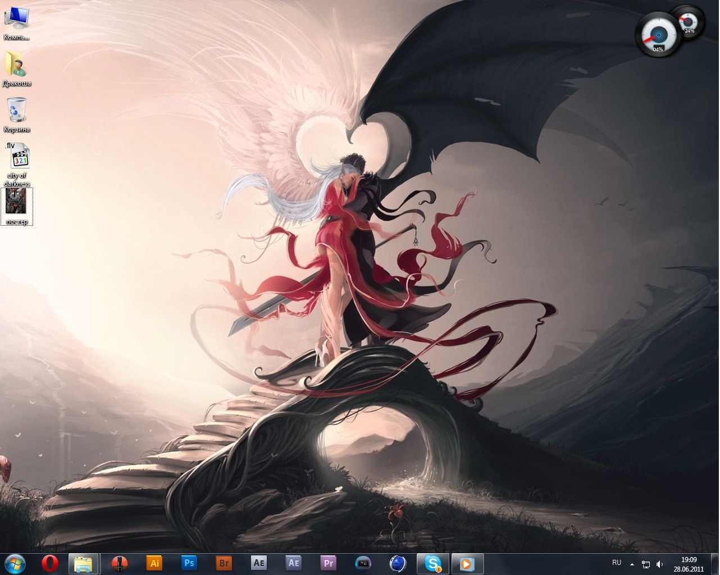
Task: Switch to the Skype taskbar button
Action: tap(432, 563)
